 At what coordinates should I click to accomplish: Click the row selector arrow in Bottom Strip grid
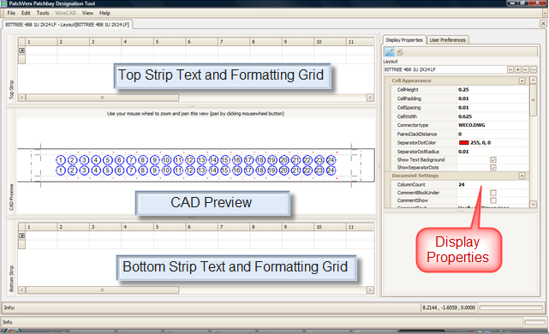point(21,236)
